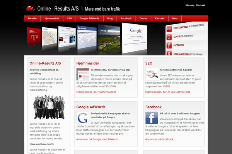
Task: Click "Professionelle kampagner skaber resultater" text
Action: pos(110,115)
